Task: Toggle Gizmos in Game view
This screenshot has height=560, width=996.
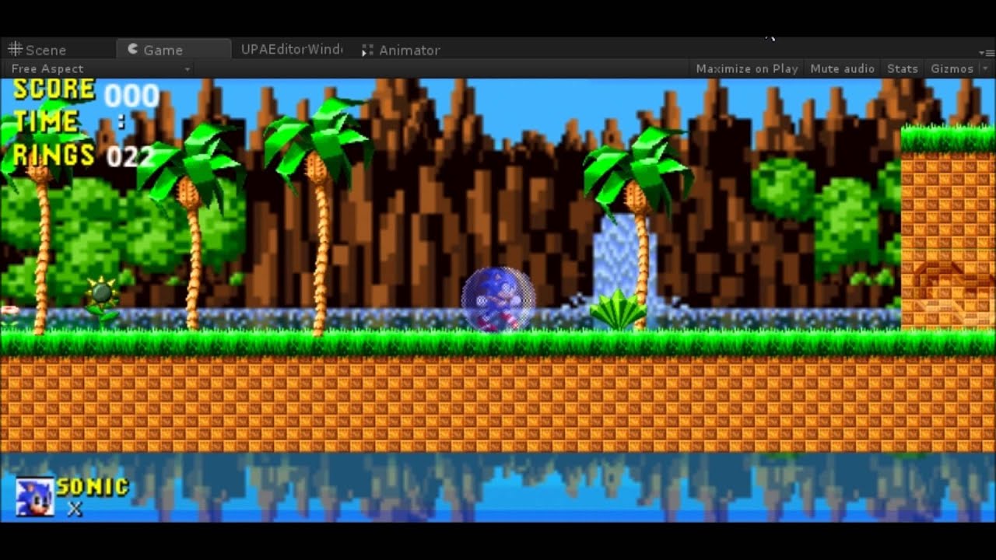Action: pos(952,68)
